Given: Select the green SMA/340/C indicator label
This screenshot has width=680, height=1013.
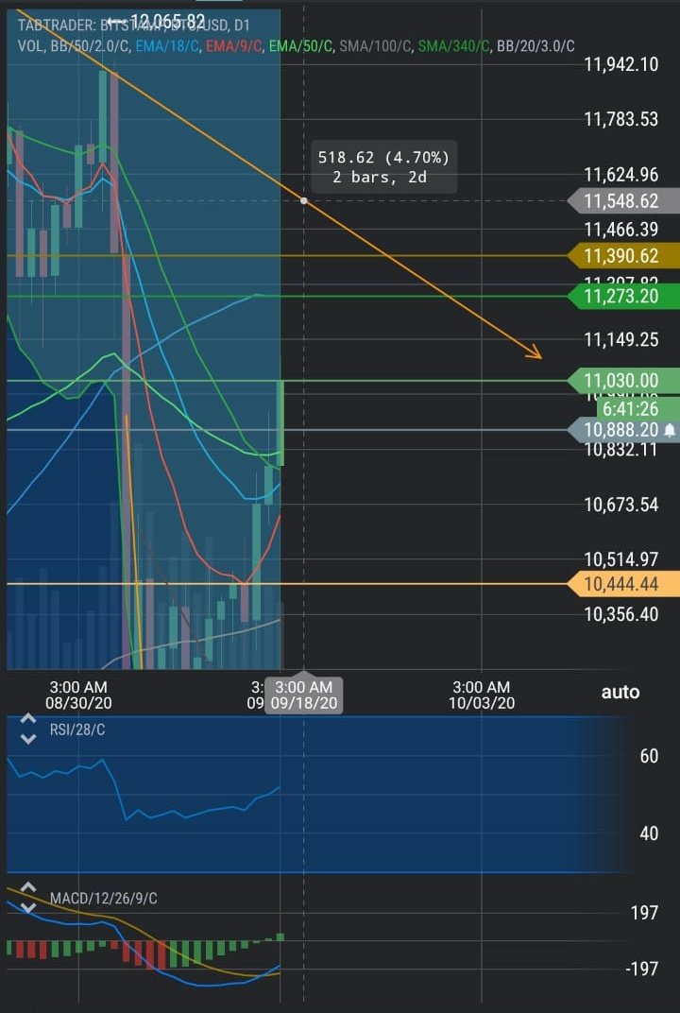Looking at the screenshot, I should click(x=454, y=46).
